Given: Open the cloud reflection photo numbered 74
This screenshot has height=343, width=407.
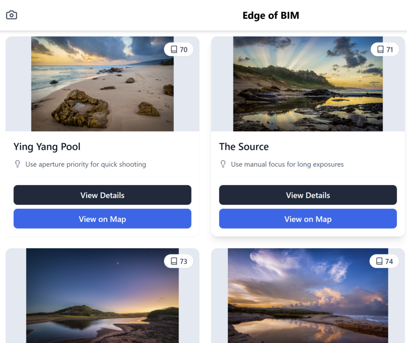Looking at the screenshot, I should [x=308, y=295].
